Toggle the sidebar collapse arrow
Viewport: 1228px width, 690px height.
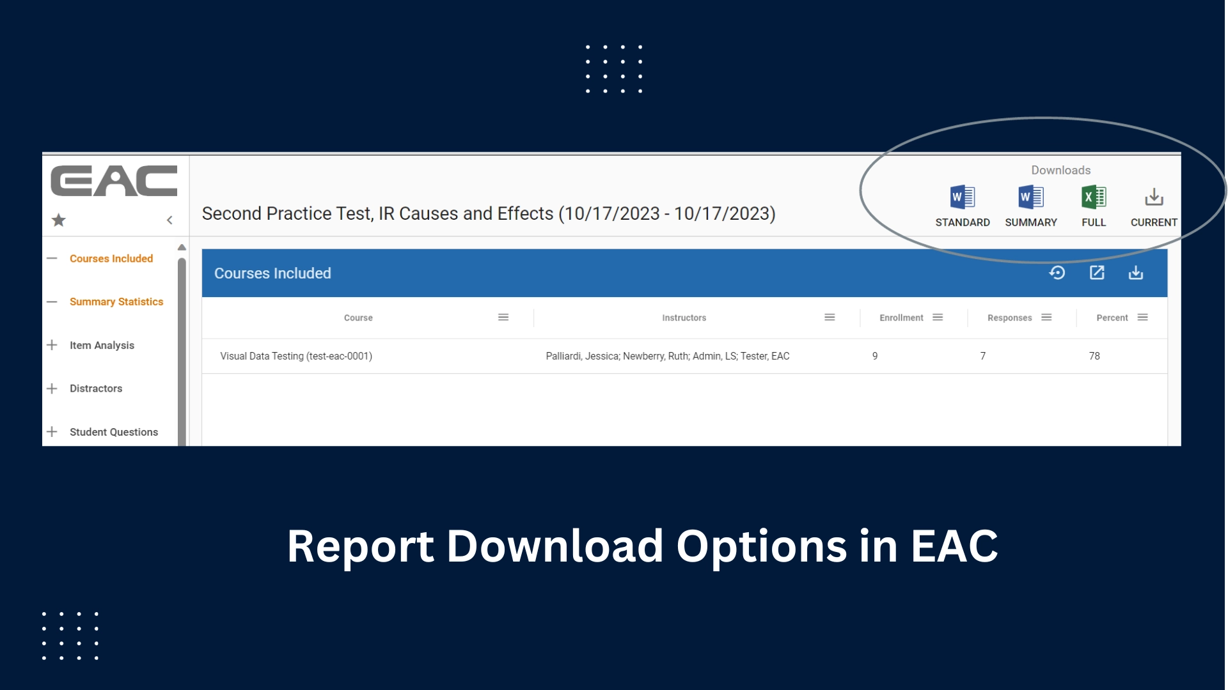pos(170,220)
